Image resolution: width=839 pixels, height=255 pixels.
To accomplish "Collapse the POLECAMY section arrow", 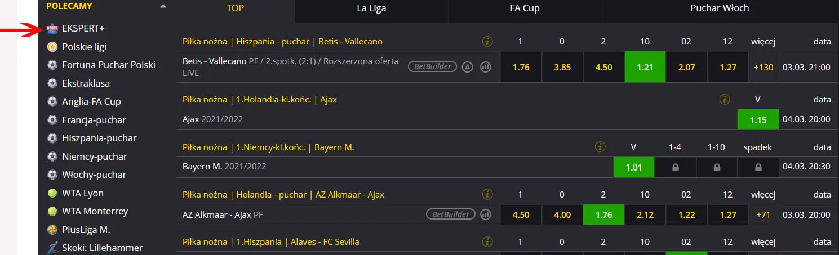I will (x=163, y=7).
